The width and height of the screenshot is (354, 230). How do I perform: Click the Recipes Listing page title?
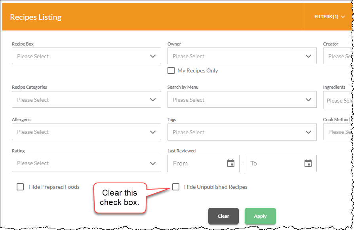(36, 17)
